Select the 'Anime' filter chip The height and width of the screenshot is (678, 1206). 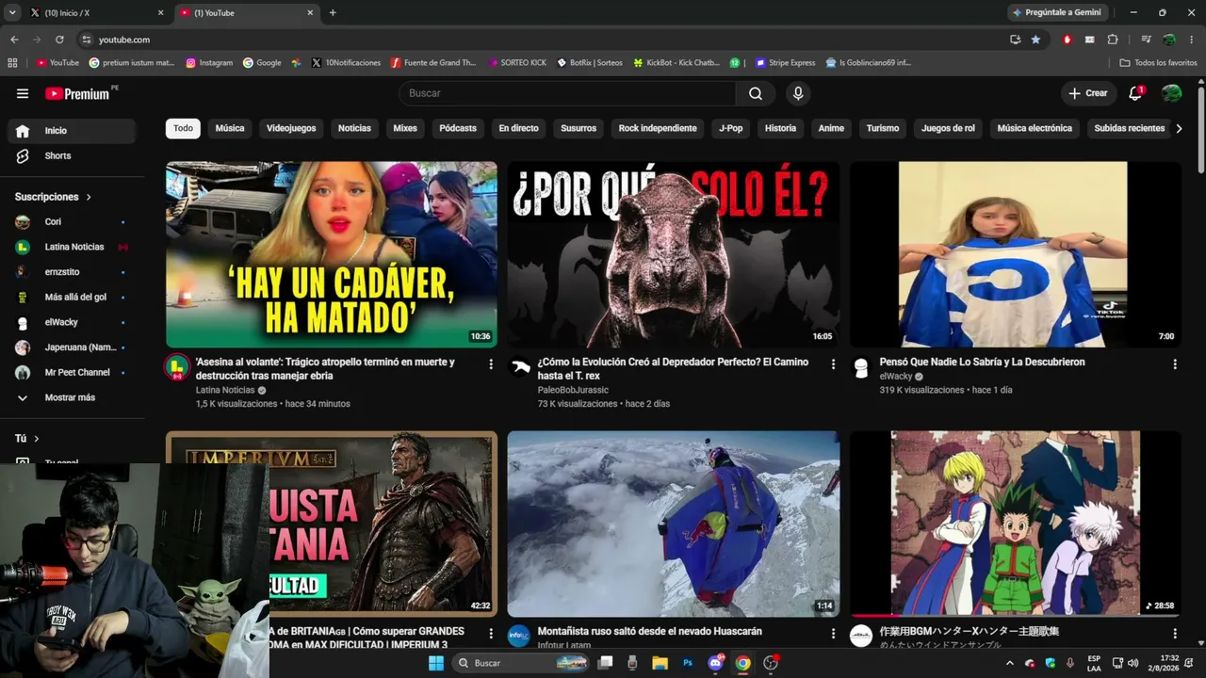(x=831, y=128)
